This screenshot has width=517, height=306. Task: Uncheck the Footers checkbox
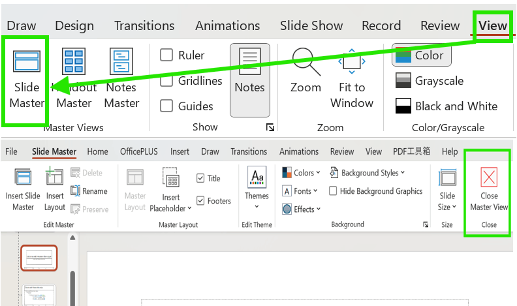[200, 200]
